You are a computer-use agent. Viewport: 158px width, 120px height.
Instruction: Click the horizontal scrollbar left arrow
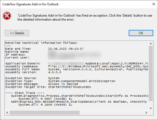[x=7, y=113]
